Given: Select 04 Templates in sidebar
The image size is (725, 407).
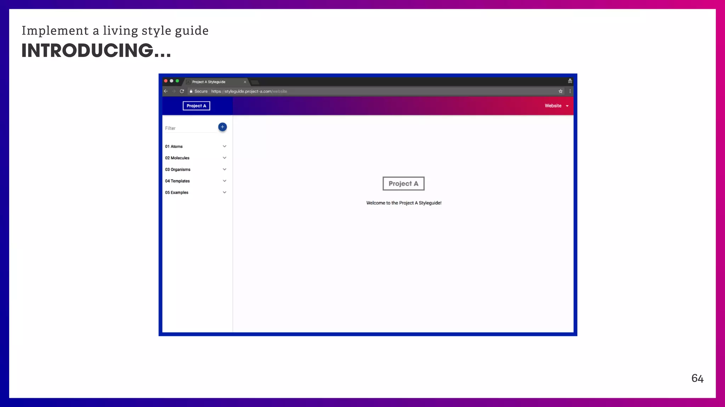Looking at the screenshot, I should pyautogui.click(x=177, y=181).
